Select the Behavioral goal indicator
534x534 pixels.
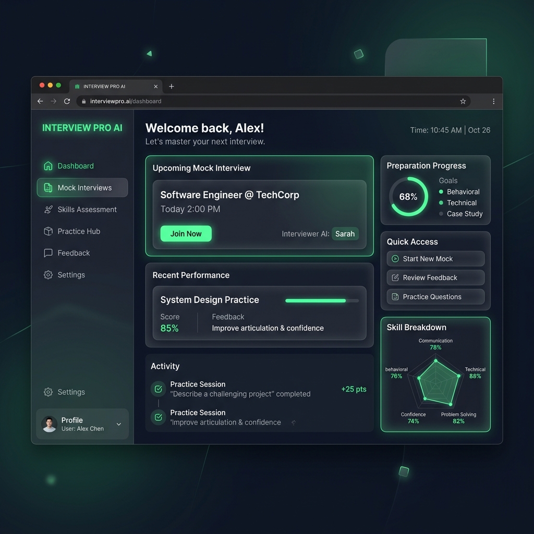(441, 192)
